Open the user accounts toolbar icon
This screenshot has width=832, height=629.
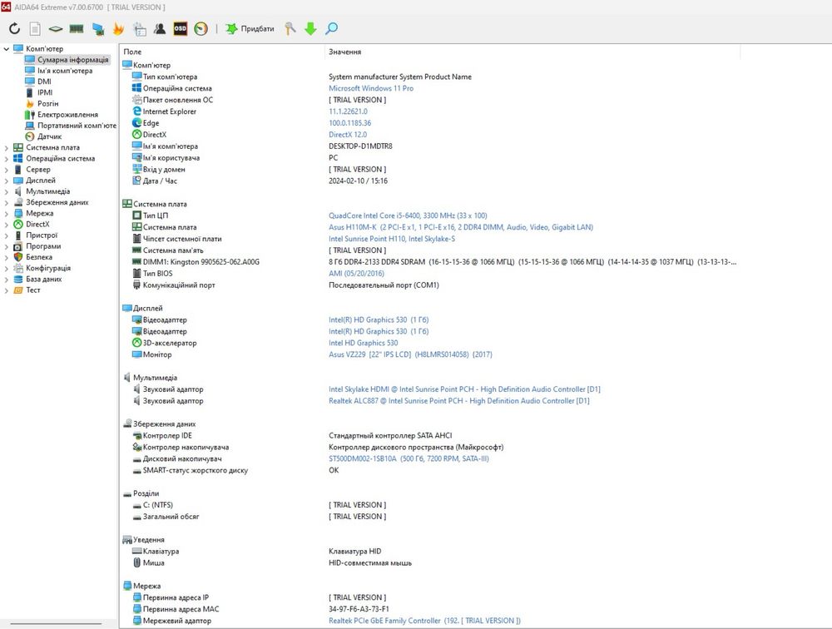coord(160,28)
